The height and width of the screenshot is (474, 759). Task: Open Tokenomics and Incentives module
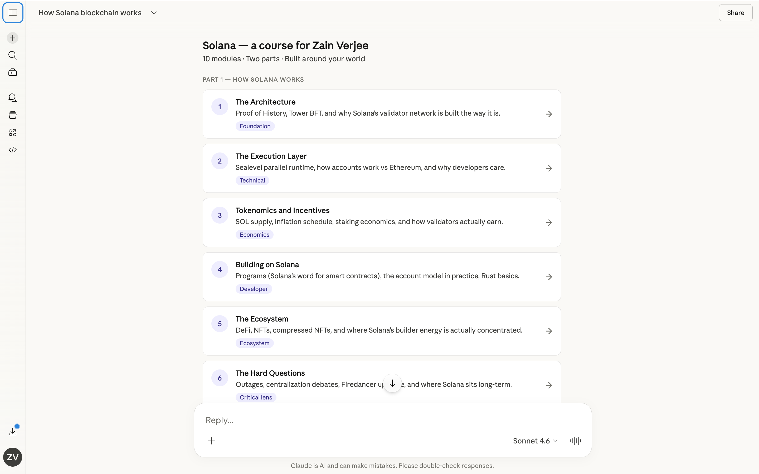(382, 223)
